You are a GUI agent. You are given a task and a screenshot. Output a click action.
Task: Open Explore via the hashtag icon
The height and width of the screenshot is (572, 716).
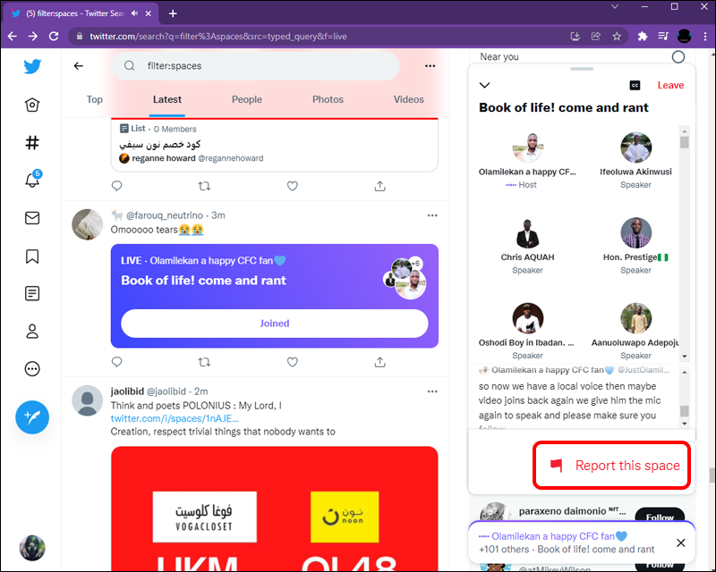[x=32, y=143]
